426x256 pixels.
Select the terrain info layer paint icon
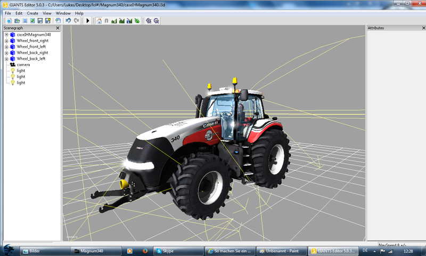[129, 21]
